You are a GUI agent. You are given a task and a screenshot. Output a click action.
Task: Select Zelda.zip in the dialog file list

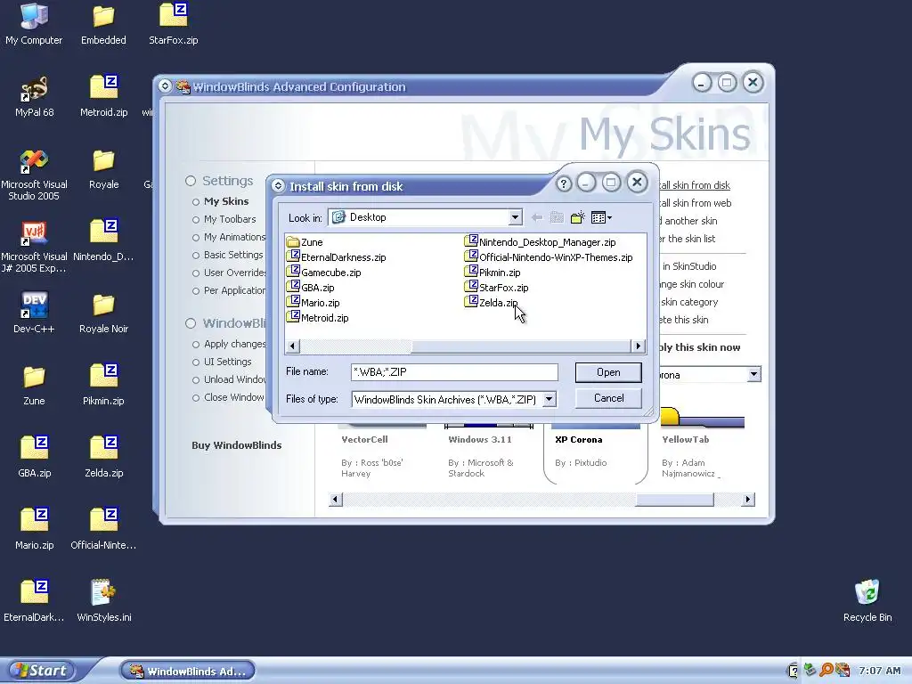(x=492, y=303)
